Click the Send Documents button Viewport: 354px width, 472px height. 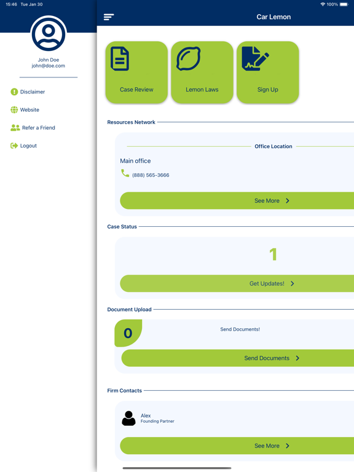click(x=237, y=358)
